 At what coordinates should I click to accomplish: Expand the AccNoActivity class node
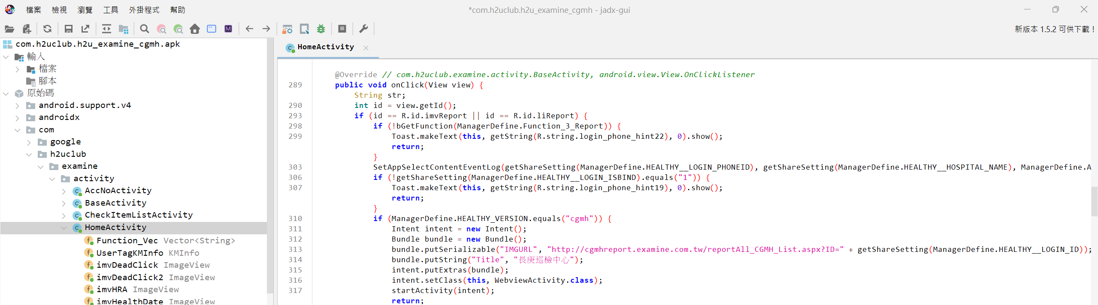click(64, 191)
